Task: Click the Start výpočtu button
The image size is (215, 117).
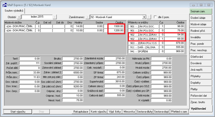Action: 18,112
